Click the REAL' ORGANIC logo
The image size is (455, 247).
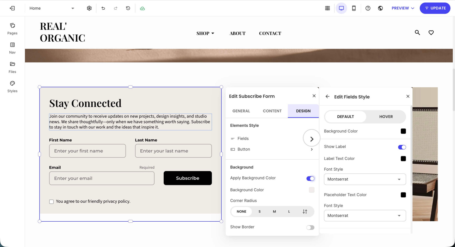click(62, 32)
